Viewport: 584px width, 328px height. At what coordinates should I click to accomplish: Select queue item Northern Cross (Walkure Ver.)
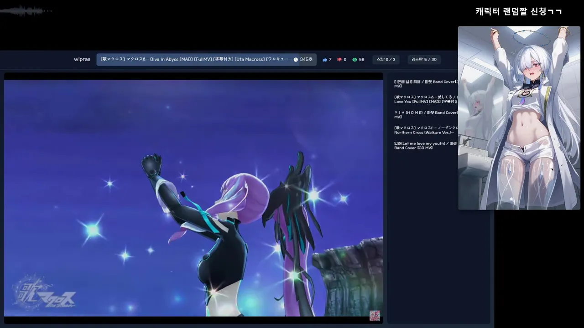[426, 130]
